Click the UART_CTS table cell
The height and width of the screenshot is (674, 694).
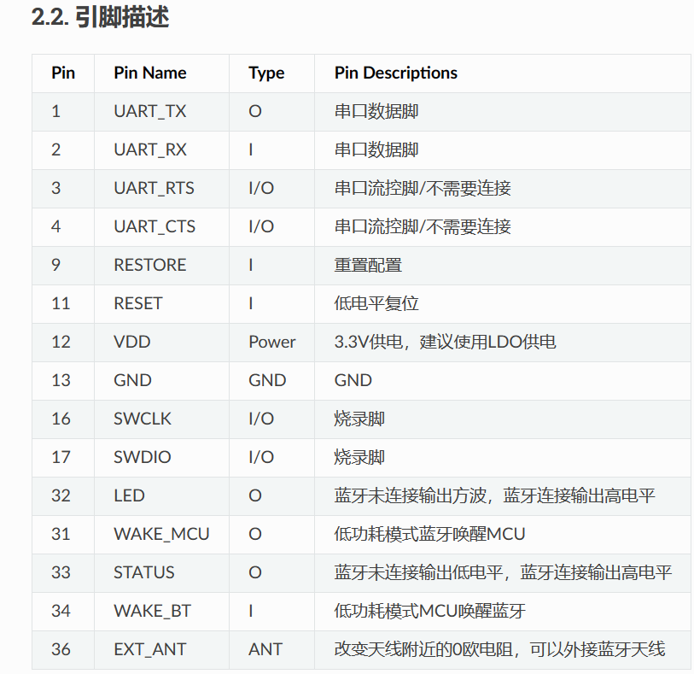154,226
